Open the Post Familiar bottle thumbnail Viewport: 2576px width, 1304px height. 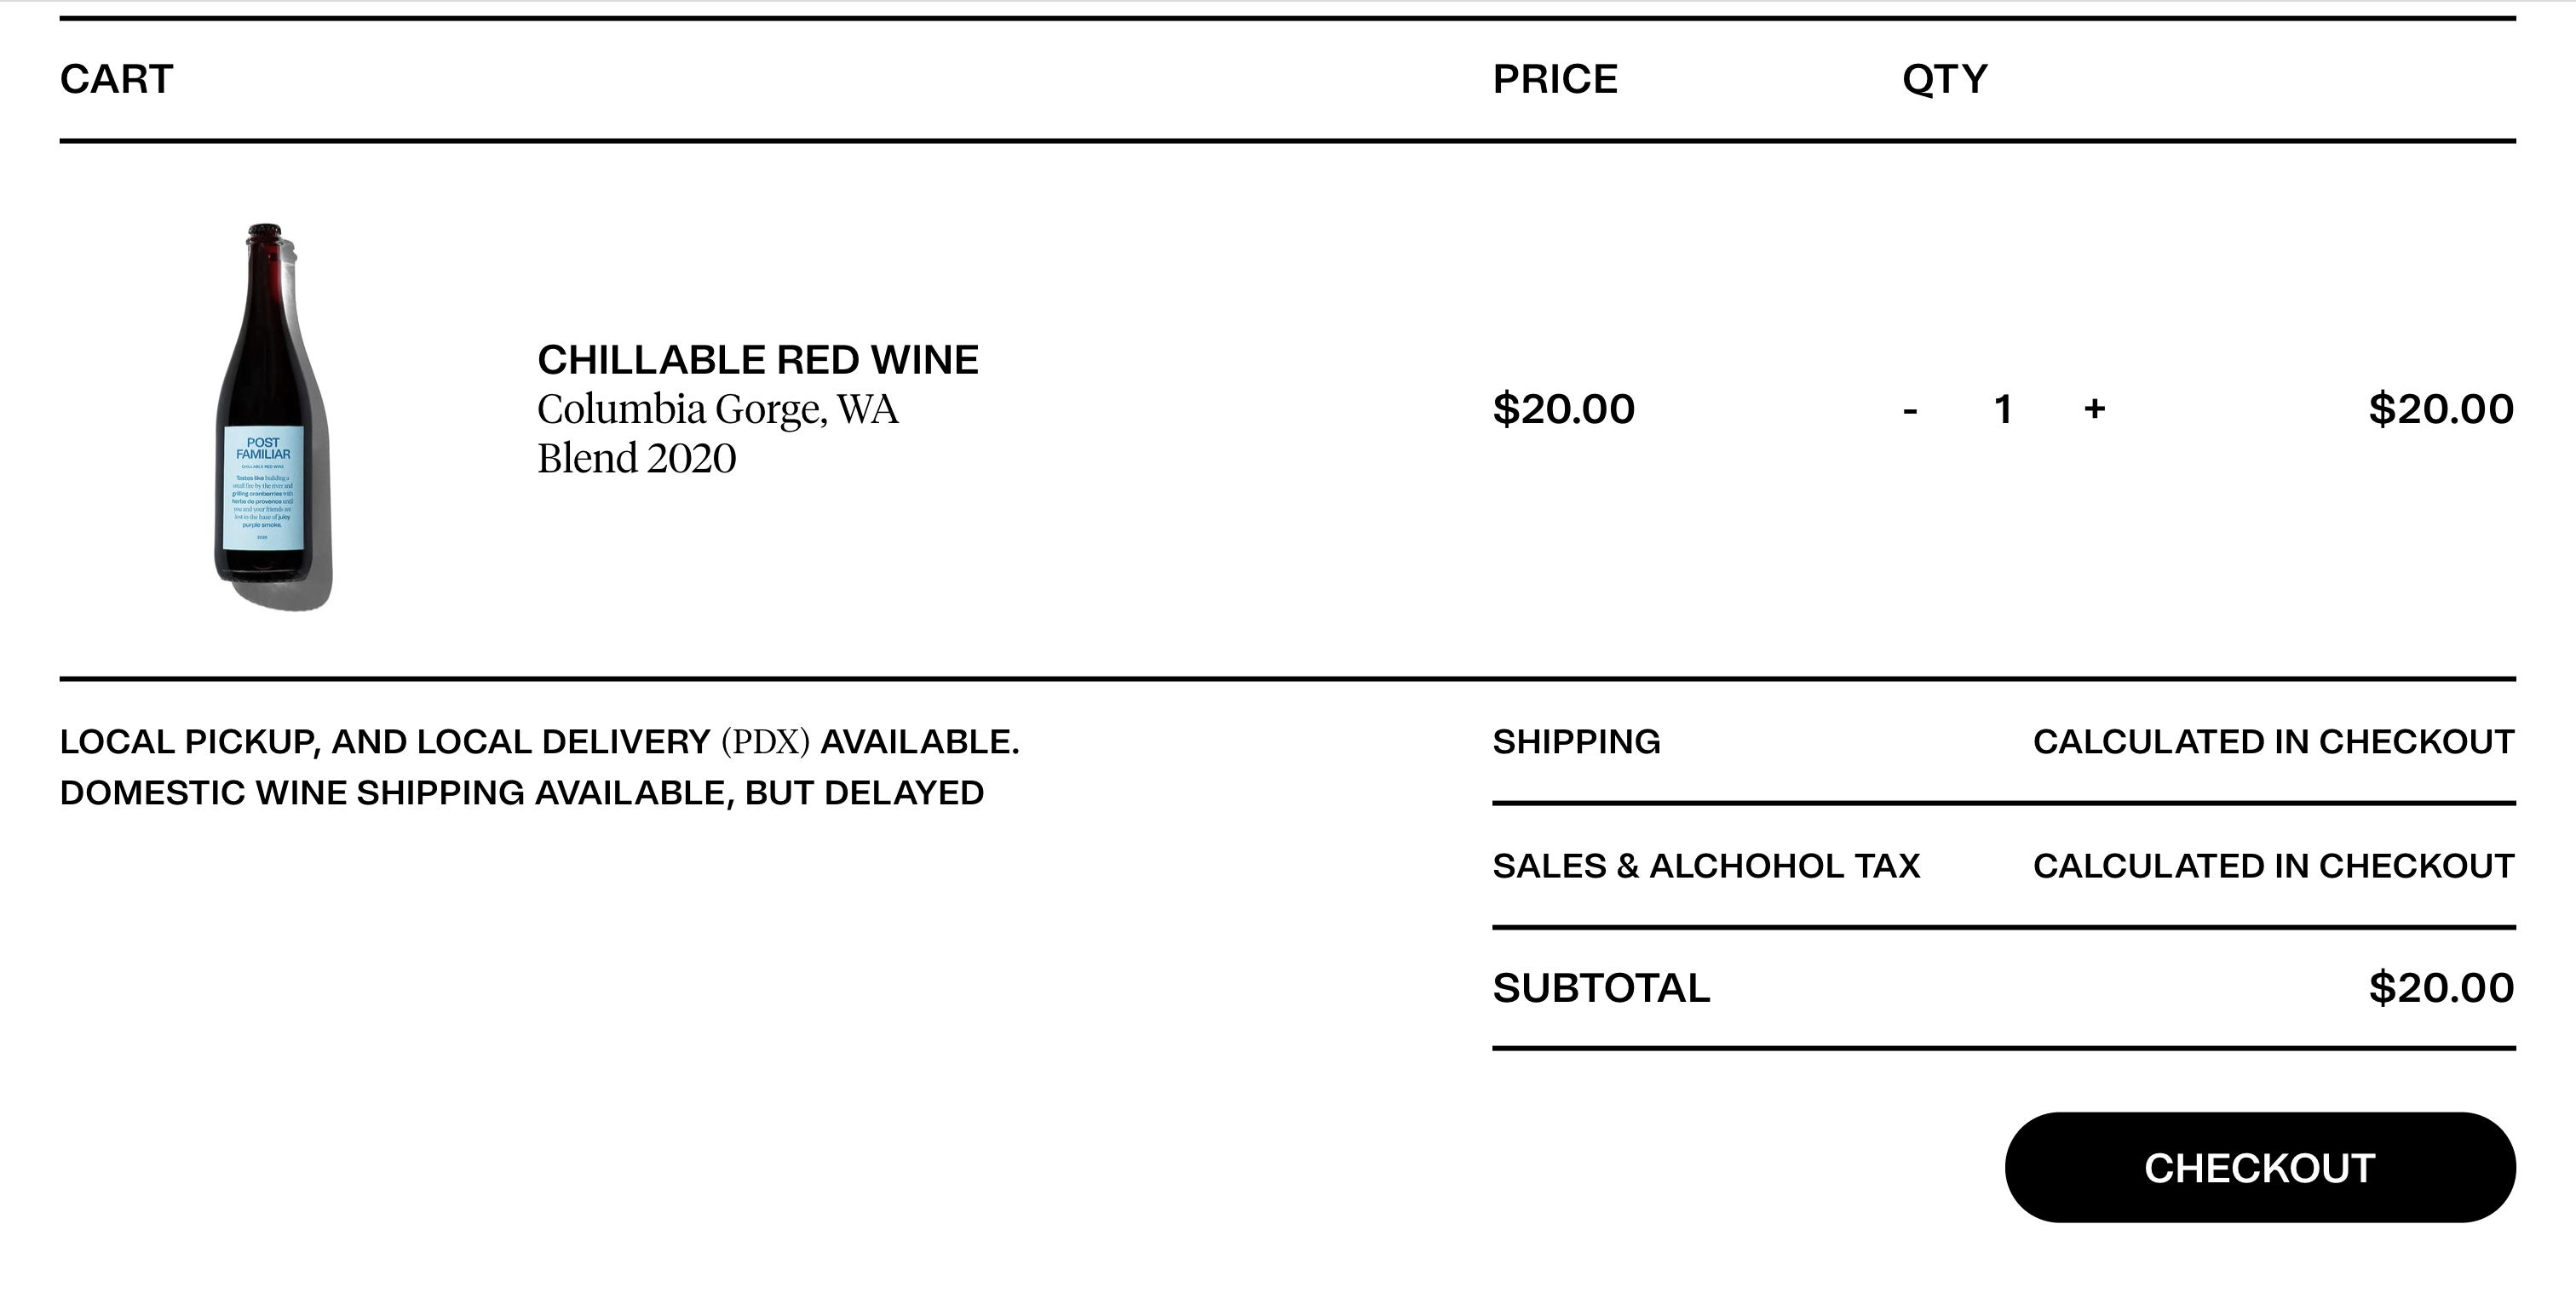tap(269, 414)
